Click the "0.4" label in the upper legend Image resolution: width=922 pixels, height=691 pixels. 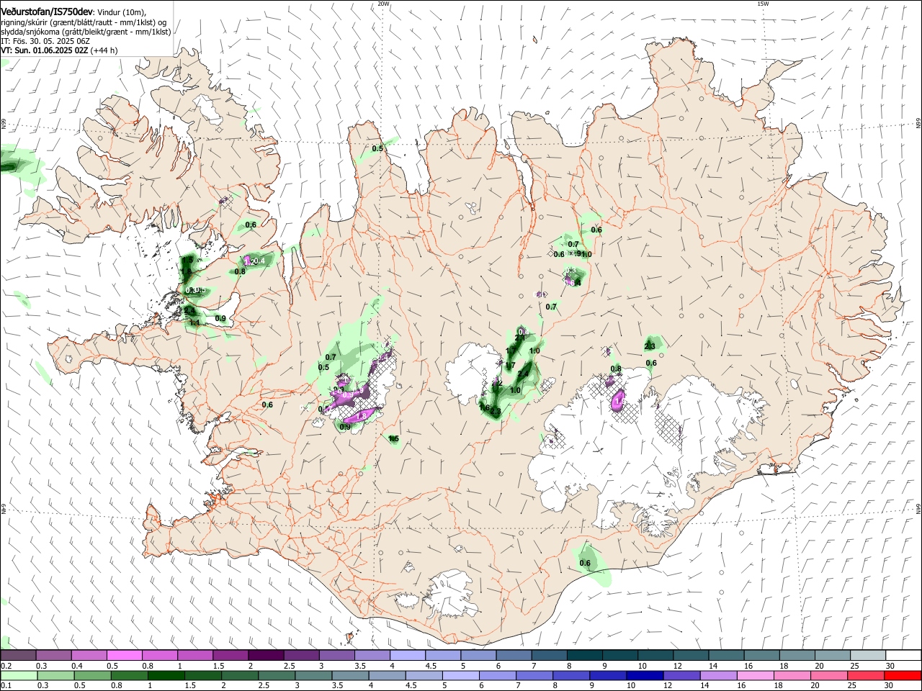77,666
